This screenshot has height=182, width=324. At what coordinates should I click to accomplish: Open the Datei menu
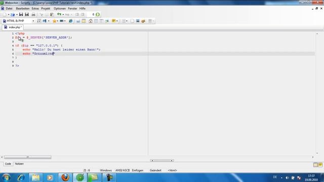tap(9, 9)
